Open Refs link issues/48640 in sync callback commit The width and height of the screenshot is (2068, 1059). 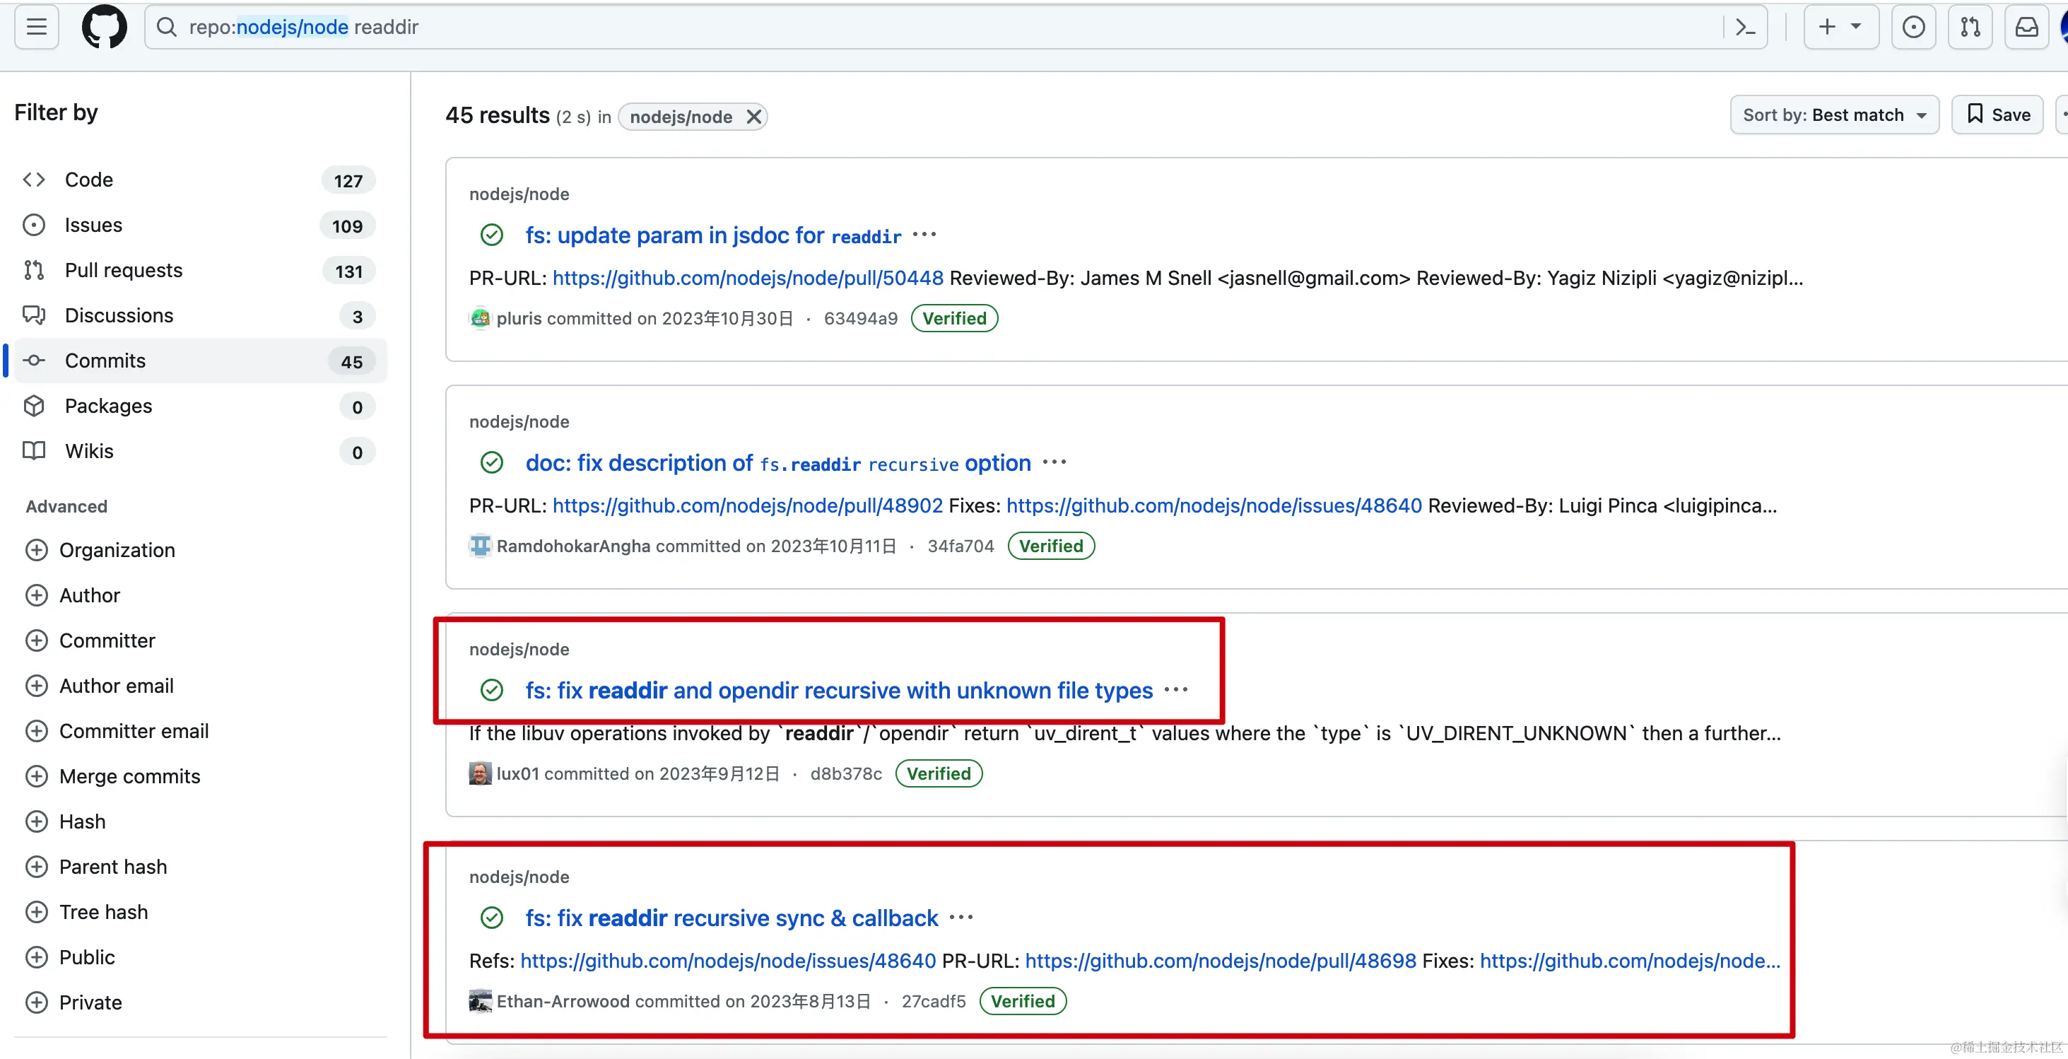tap(728, 961)
